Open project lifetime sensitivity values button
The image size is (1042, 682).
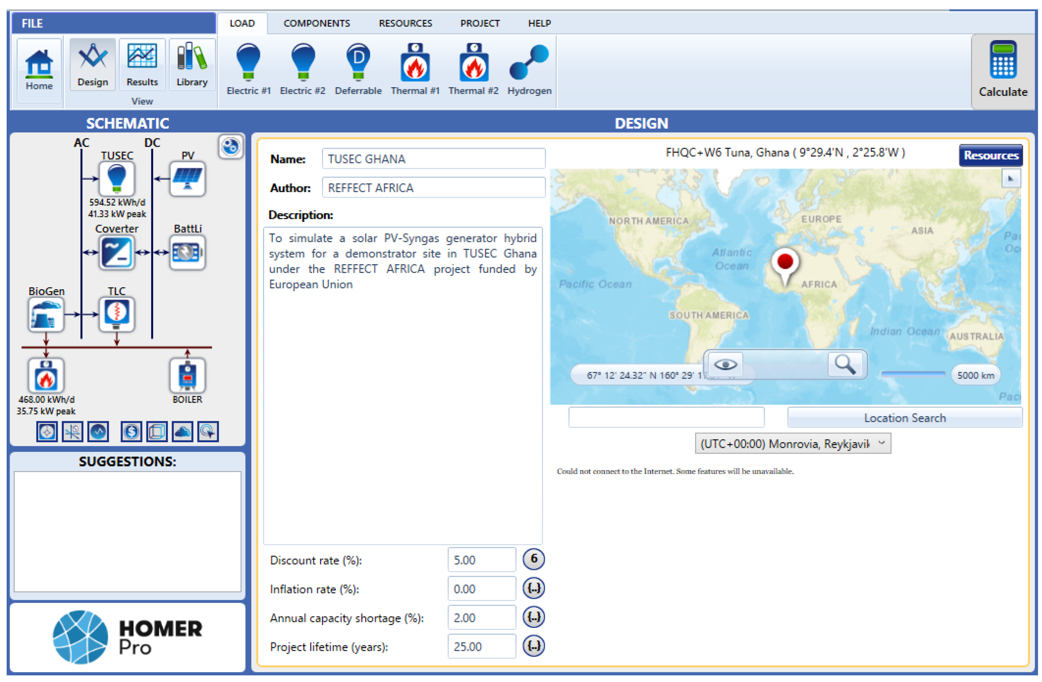coord(534,646)
